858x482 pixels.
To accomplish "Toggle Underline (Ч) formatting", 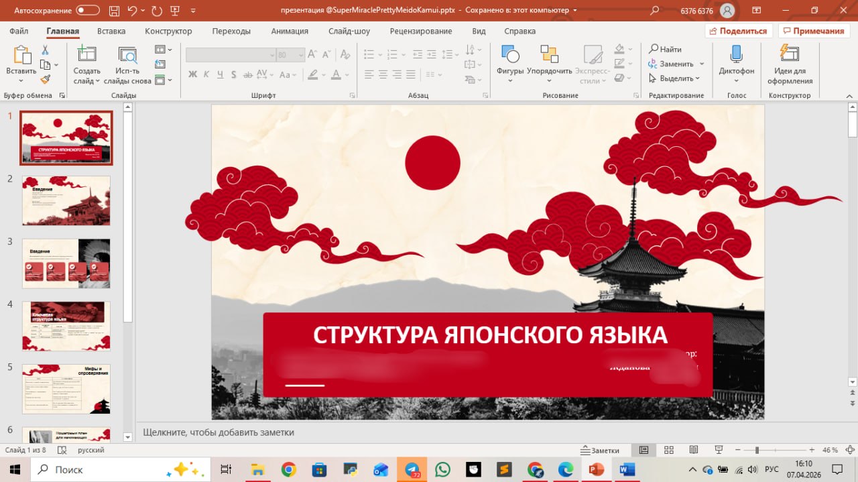I will (220, 74).
